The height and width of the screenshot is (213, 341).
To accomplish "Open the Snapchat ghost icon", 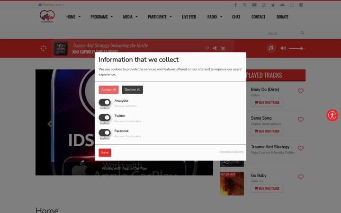I will click(x=292, y=5).
